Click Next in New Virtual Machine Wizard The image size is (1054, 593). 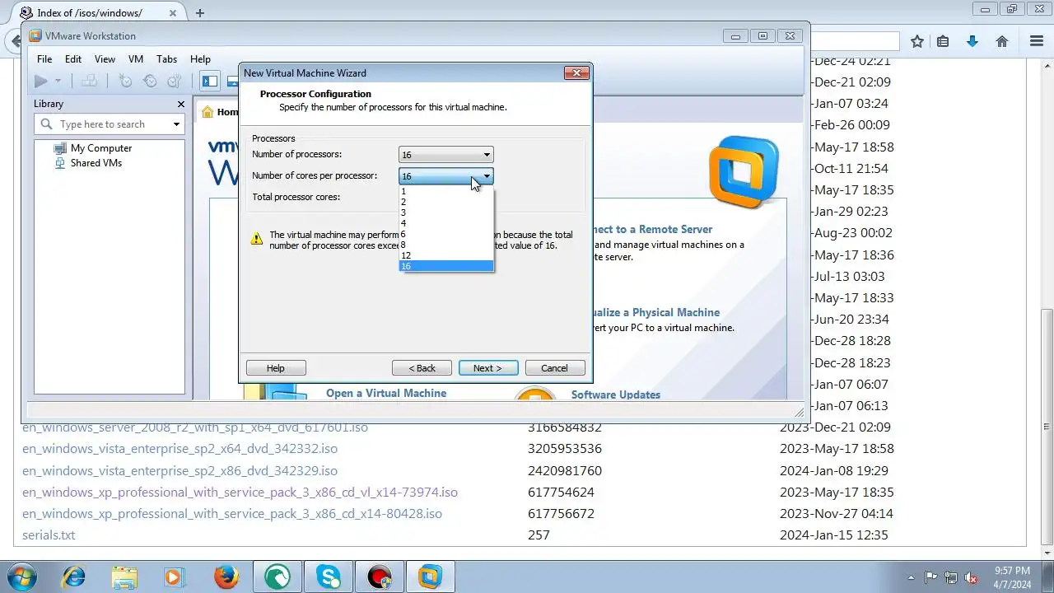[488, 368]
